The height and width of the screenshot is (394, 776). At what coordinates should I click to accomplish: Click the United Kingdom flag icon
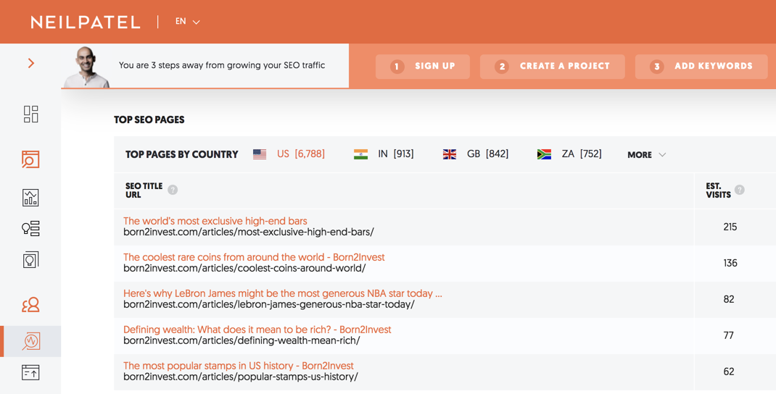(x=450, y=154)
